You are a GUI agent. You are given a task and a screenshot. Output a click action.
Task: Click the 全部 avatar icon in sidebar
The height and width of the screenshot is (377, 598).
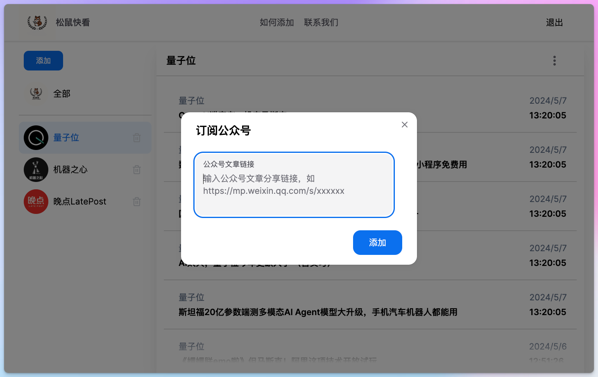pos(36,93)
